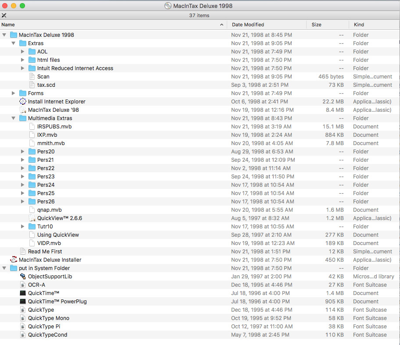Image resolution: width=400 pixels, height=345 pixels.
Task: Click the qnap.mvb document icon
Action: pyautogui.click(x=32, y=210)
